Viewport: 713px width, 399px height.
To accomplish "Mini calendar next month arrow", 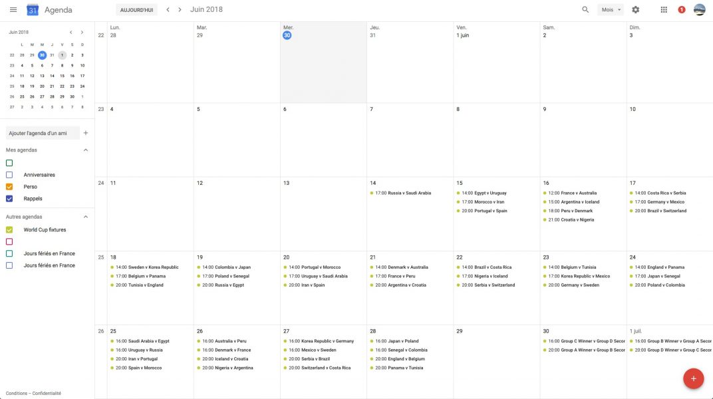I will click(82, 33).
